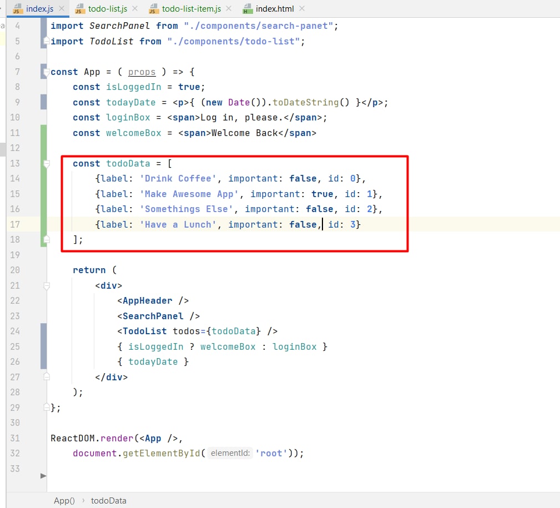
Task: Close the index.js tab
Action: pos(62,8)
